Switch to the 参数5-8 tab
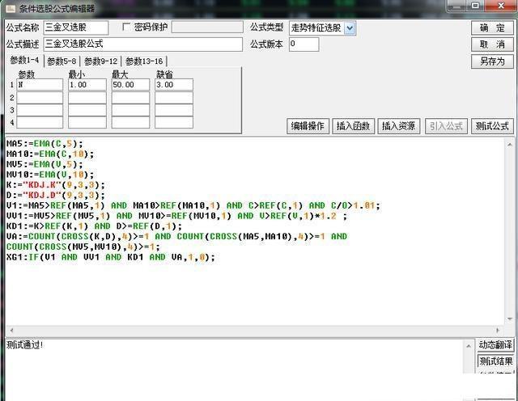 [62, 61]
